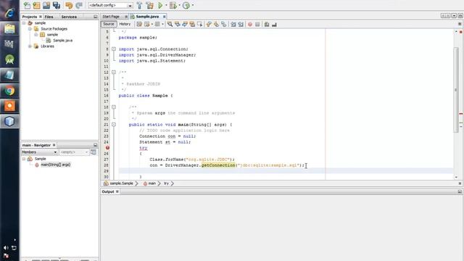Click the Debug Project icon
Image resolution: width=464 pixels, height=261 pixels.
pyautogui.click(x=173, y=5)
